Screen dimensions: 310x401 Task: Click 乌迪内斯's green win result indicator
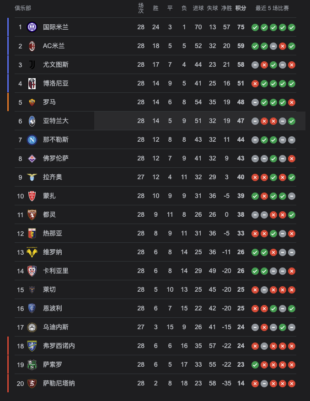283,327
